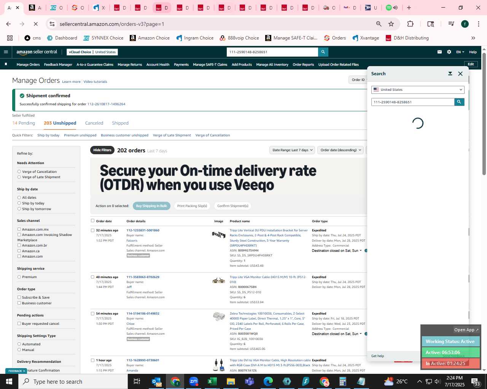The image size is (487, 389).
Task: Check the Buyer requested cancel filter
Action: pos(19,324)
